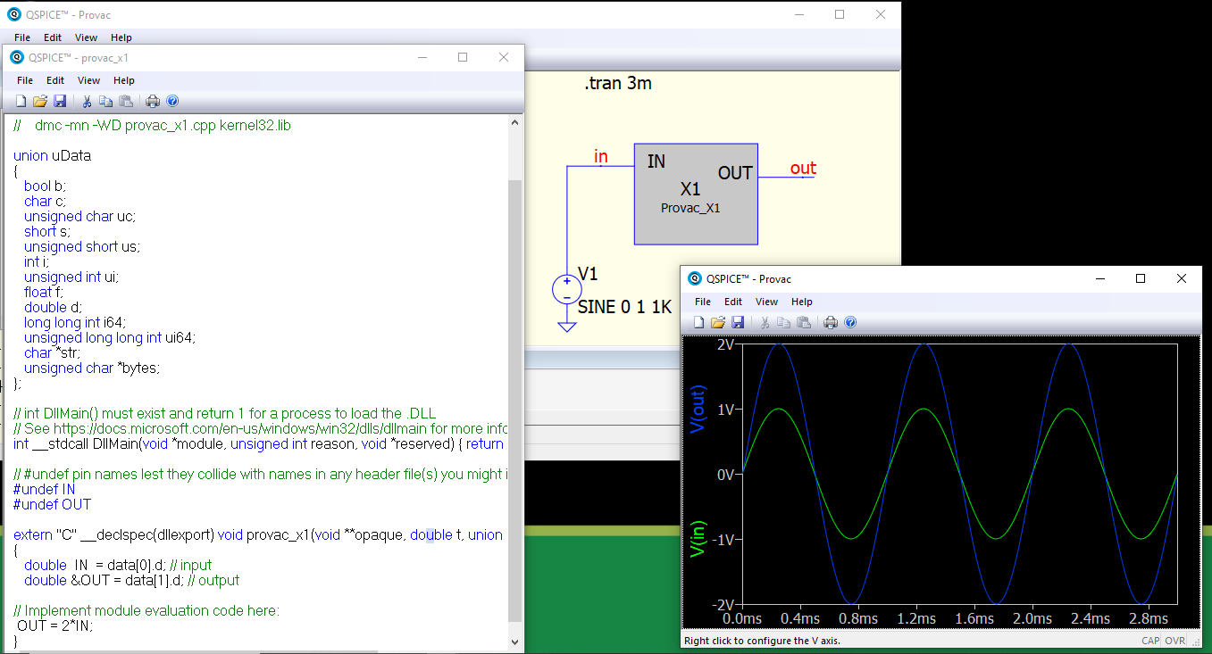Click Help icon in waveform window toolbar

(850, 322)
